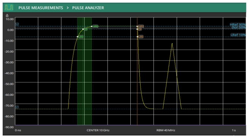Click the CENTER 10 GHz frequency readout
The height and width of the screenshot is (140, 252).
tap(98, 130)
